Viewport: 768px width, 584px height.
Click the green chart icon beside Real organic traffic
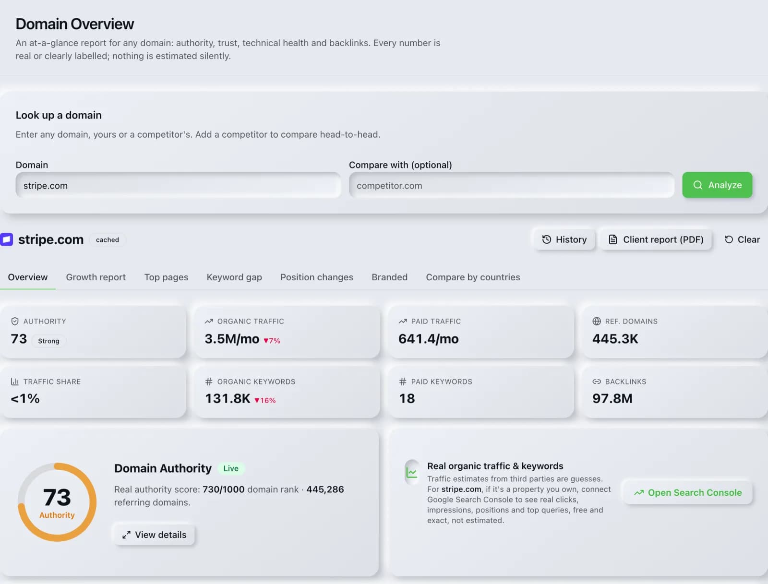tap(412, 473)
